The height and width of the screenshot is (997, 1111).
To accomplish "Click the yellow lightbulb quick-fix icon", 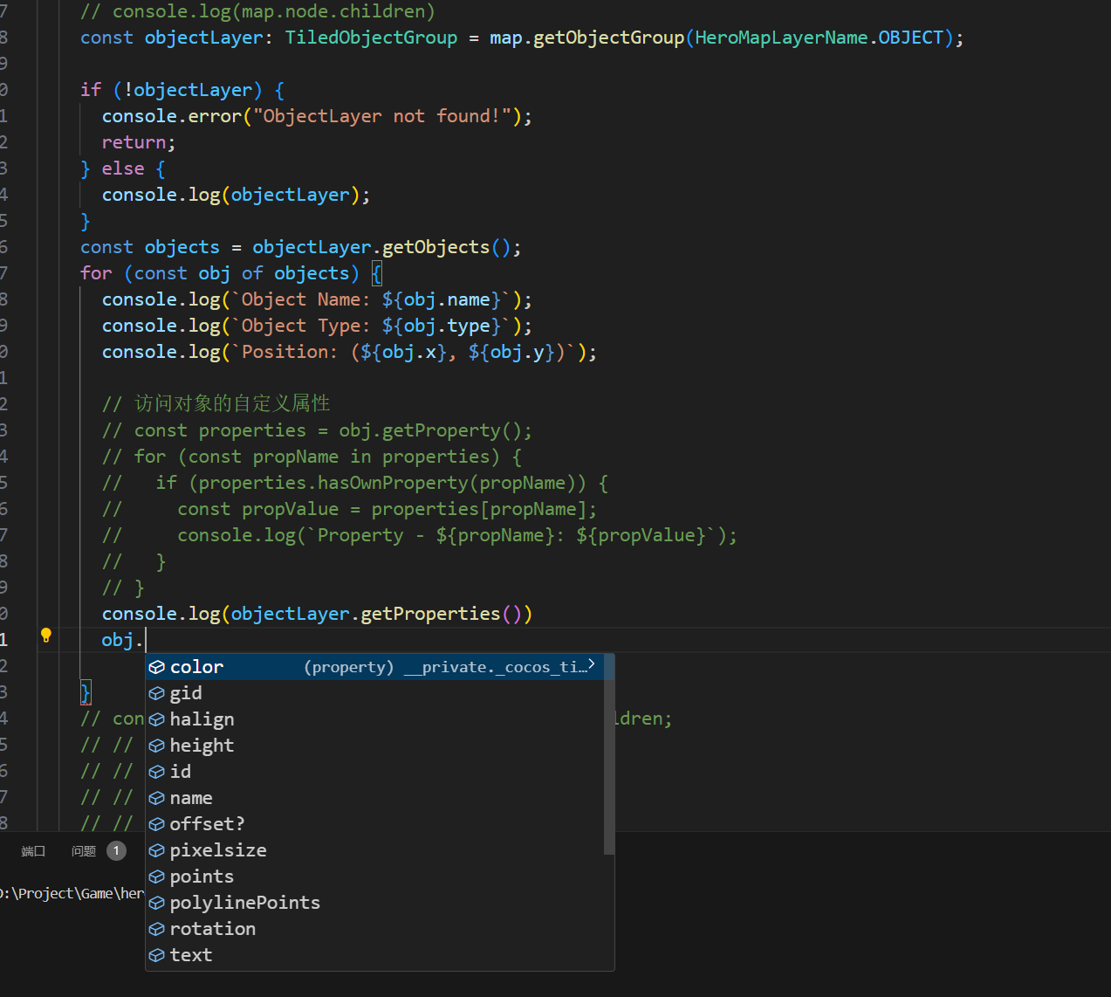I will point(46,636).
